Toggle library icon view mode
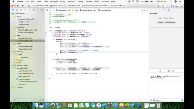This screenshot has width=194, height=109. pos(151,100)
